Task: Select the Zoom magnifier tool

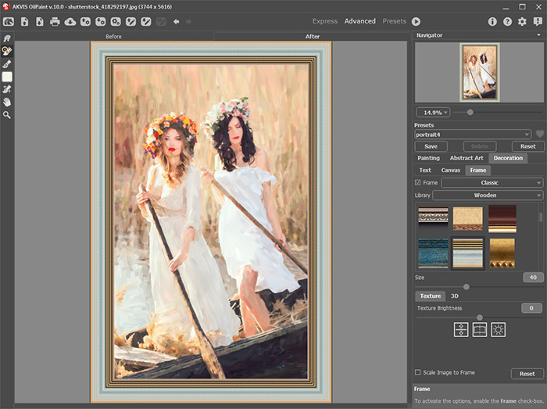Action: (7, 115)
